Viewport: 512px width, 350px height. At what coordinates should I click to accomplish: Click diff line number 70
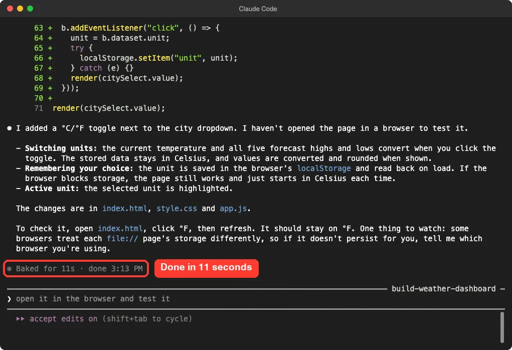pos(39,98)
